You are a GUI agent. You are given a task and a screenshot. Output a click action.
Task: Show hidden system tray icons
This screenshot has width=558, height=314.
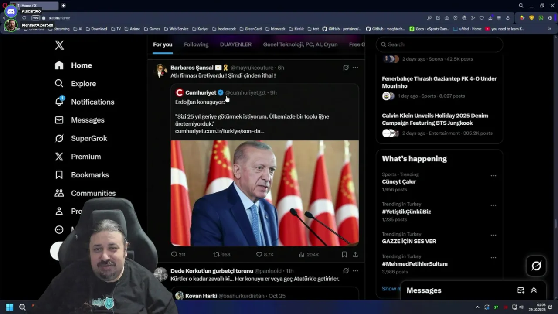point(477,307)
